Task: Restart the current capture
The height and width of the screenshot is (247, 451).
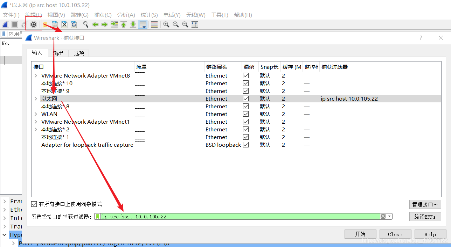Action: (x=23, y=24)
